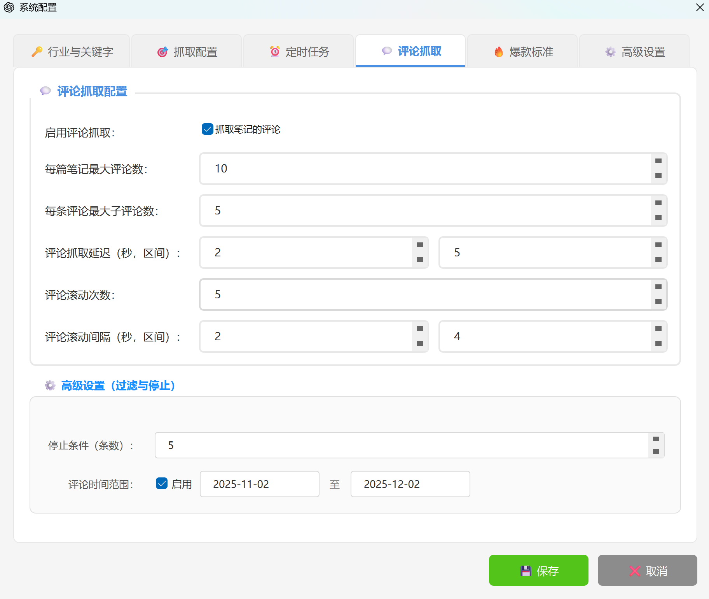
Task: Click the 取消 button
Action: pos(647,570)
